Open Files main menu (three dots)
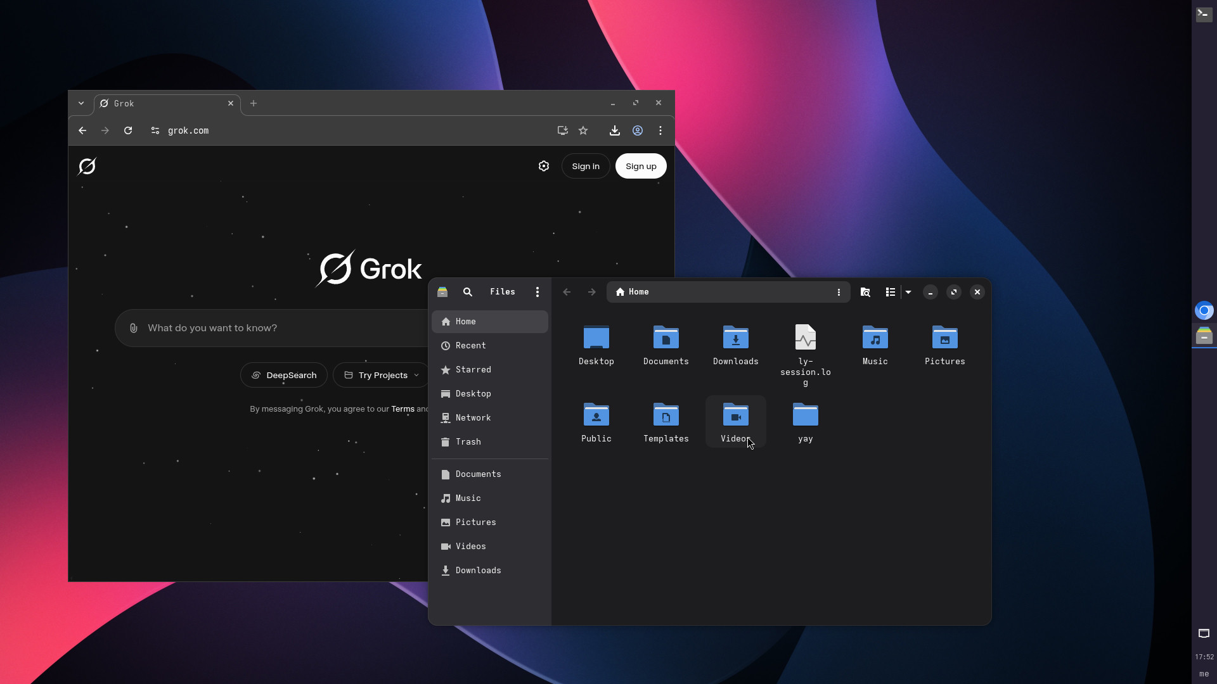 538,292
